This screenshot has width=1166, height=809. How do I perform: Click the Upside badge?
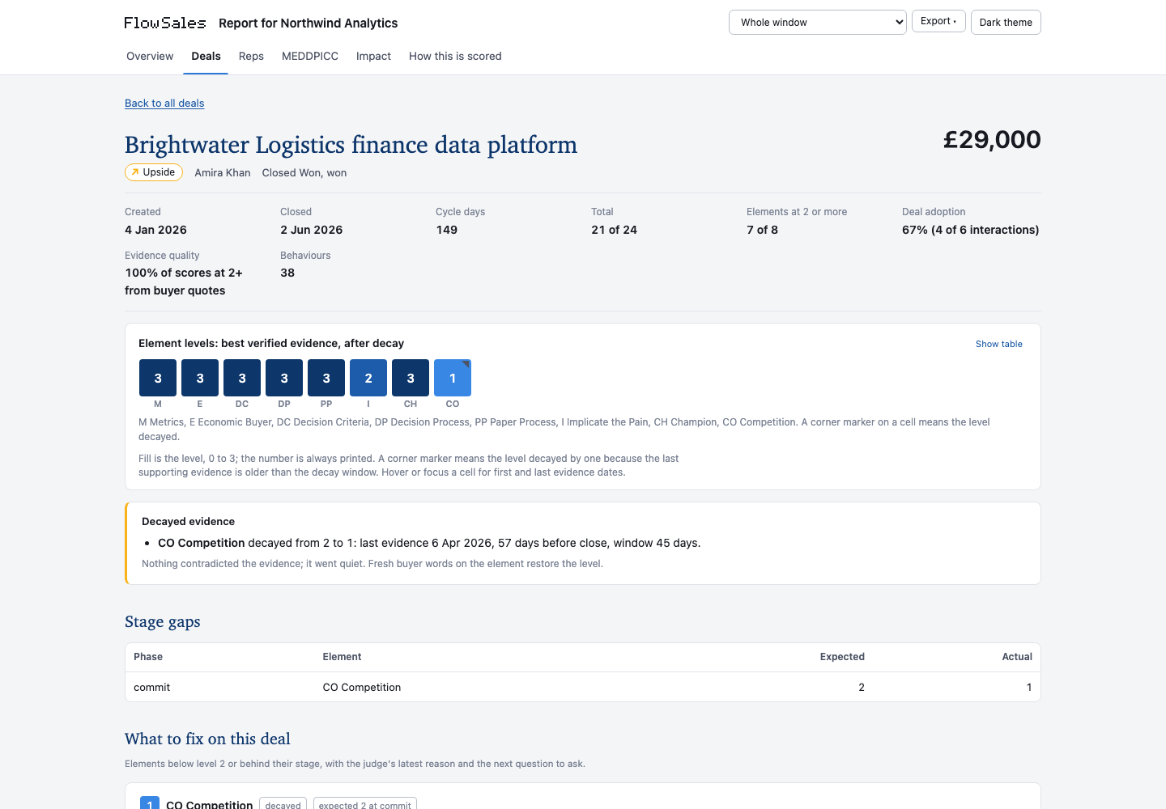point(154,172)
